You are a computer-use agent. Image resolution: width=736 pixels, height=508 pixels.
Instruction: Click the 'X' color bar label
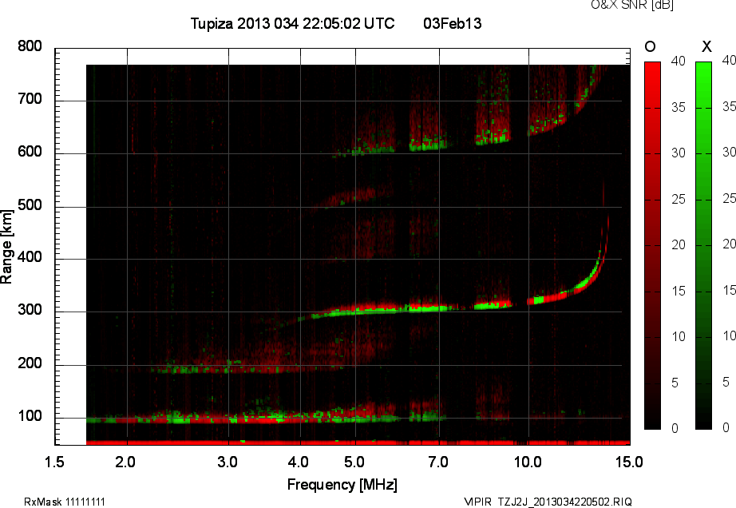(x=706, y=46)
